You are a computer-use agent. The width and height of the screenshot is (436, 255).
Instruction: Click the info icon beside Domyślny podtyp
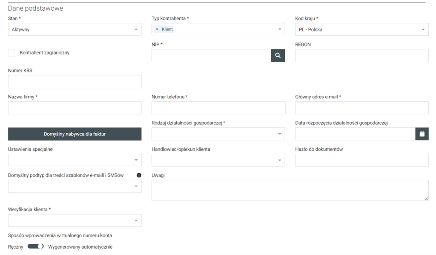click(139, 175)
